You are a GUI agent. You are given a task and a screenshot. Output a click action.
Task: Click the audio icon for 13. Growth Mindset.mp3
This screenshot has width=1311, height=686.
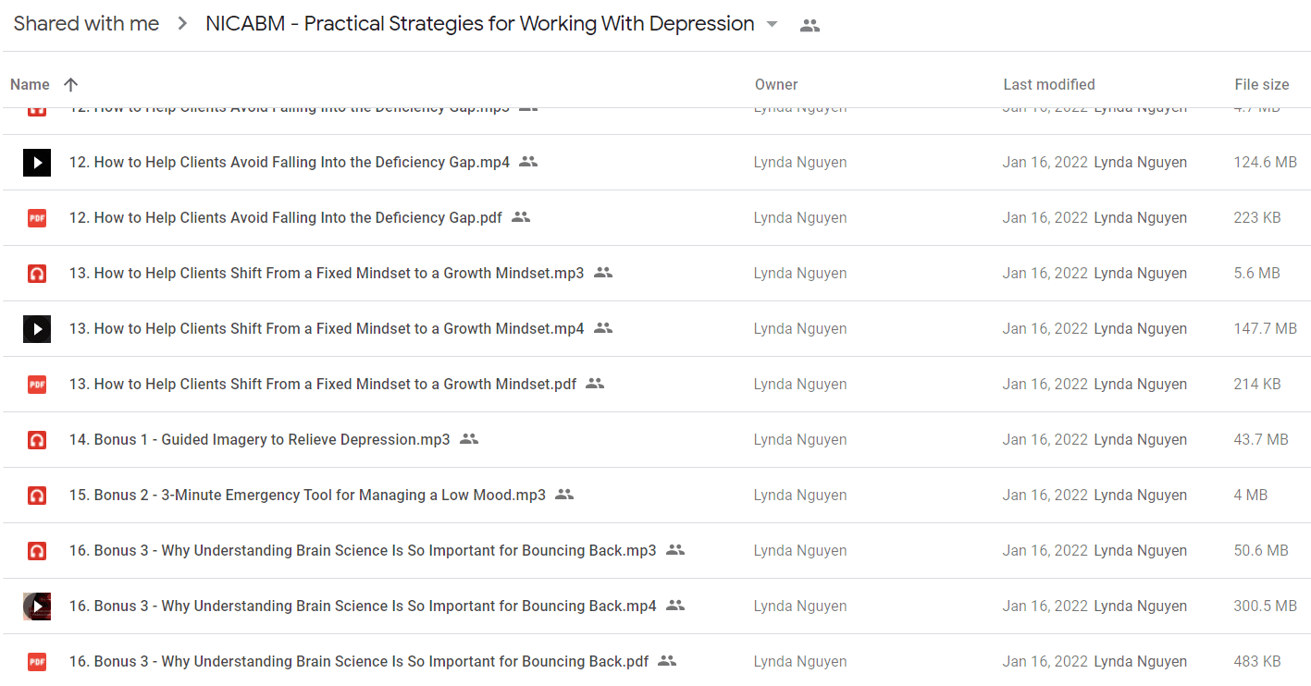(37, 274)
